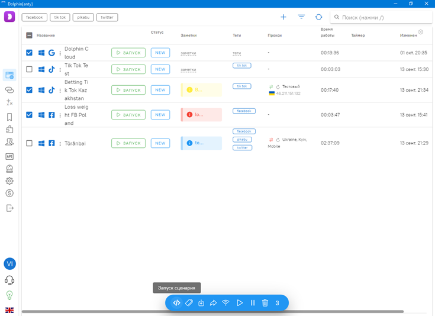Select the facebook tag filter at top
Screen dimensions: 435x316
tap(34, 18)
